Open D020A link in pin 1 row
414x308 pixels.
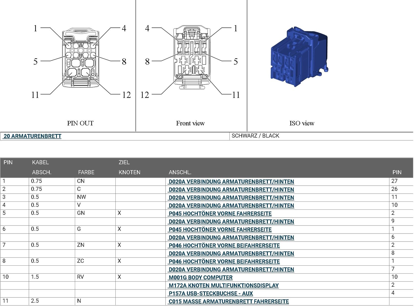[x=231, y=182]
